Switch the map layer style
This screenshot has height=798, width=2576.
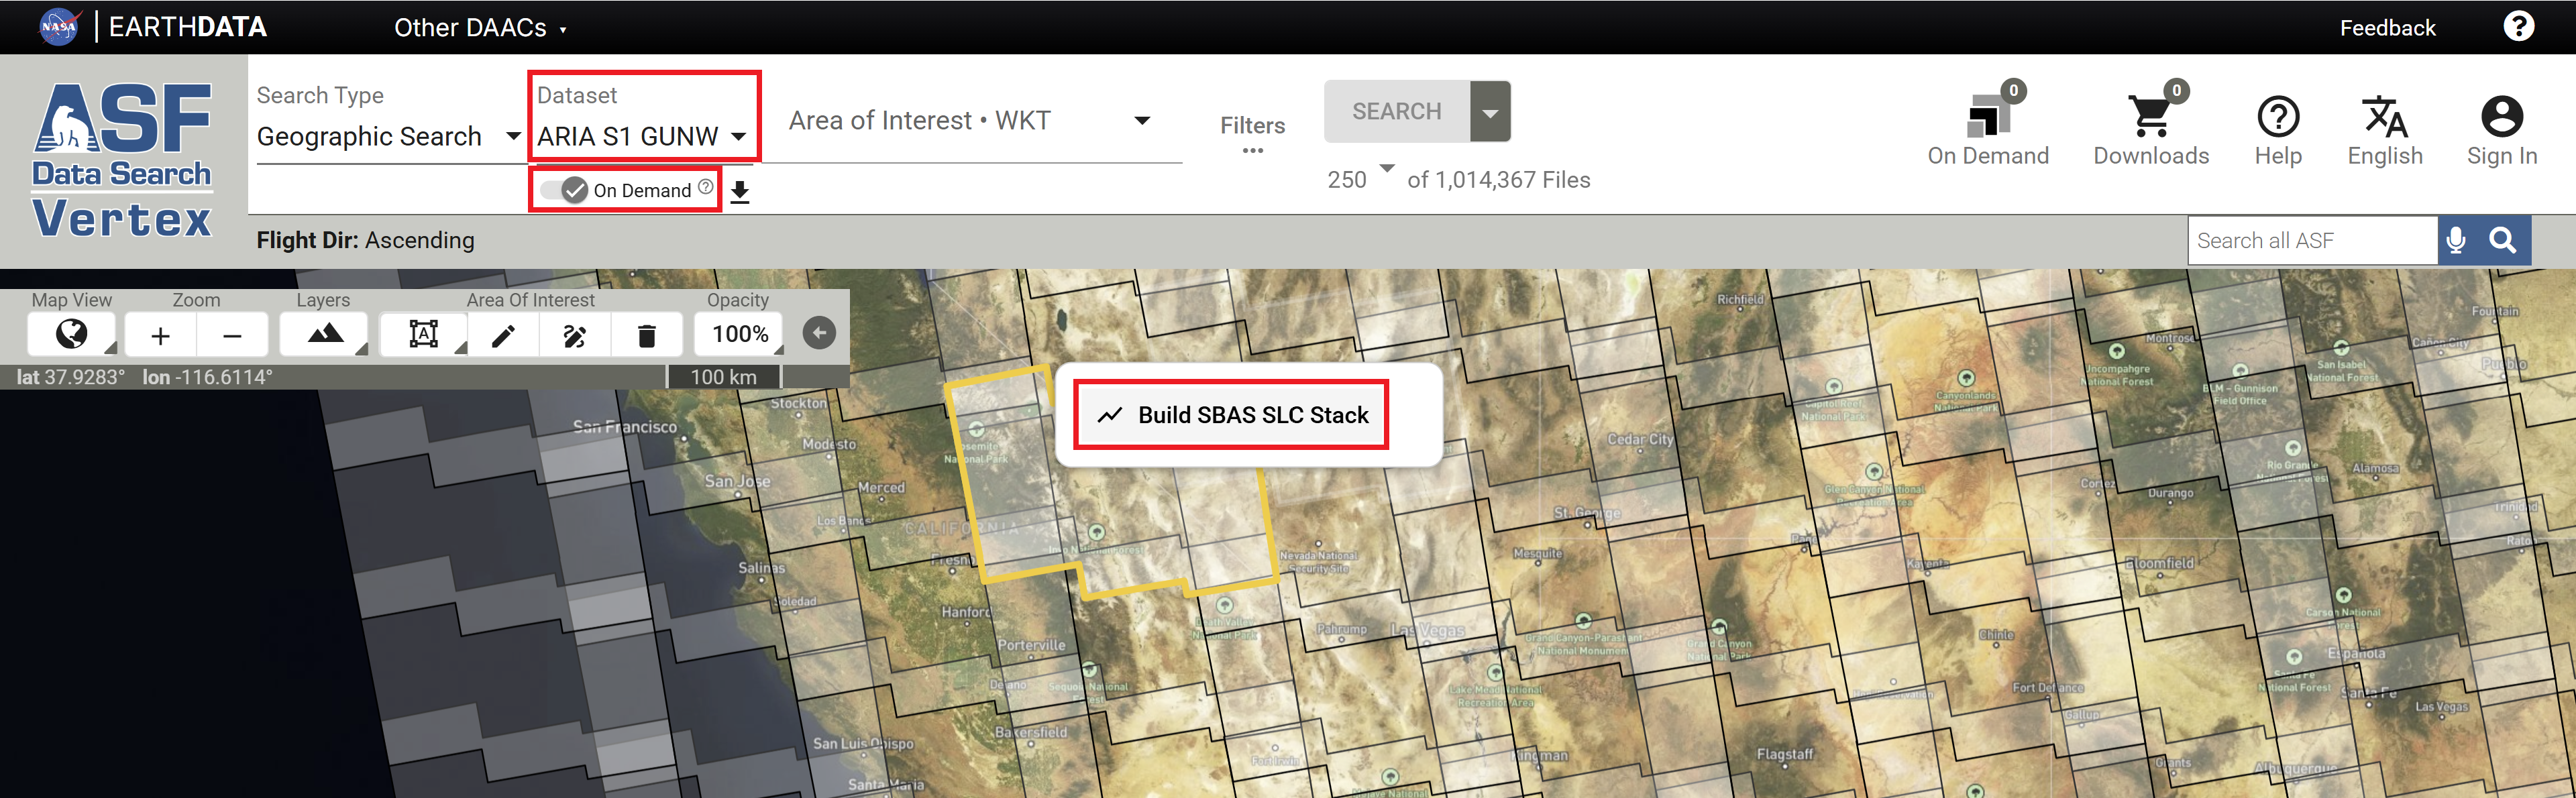[322, 334]
